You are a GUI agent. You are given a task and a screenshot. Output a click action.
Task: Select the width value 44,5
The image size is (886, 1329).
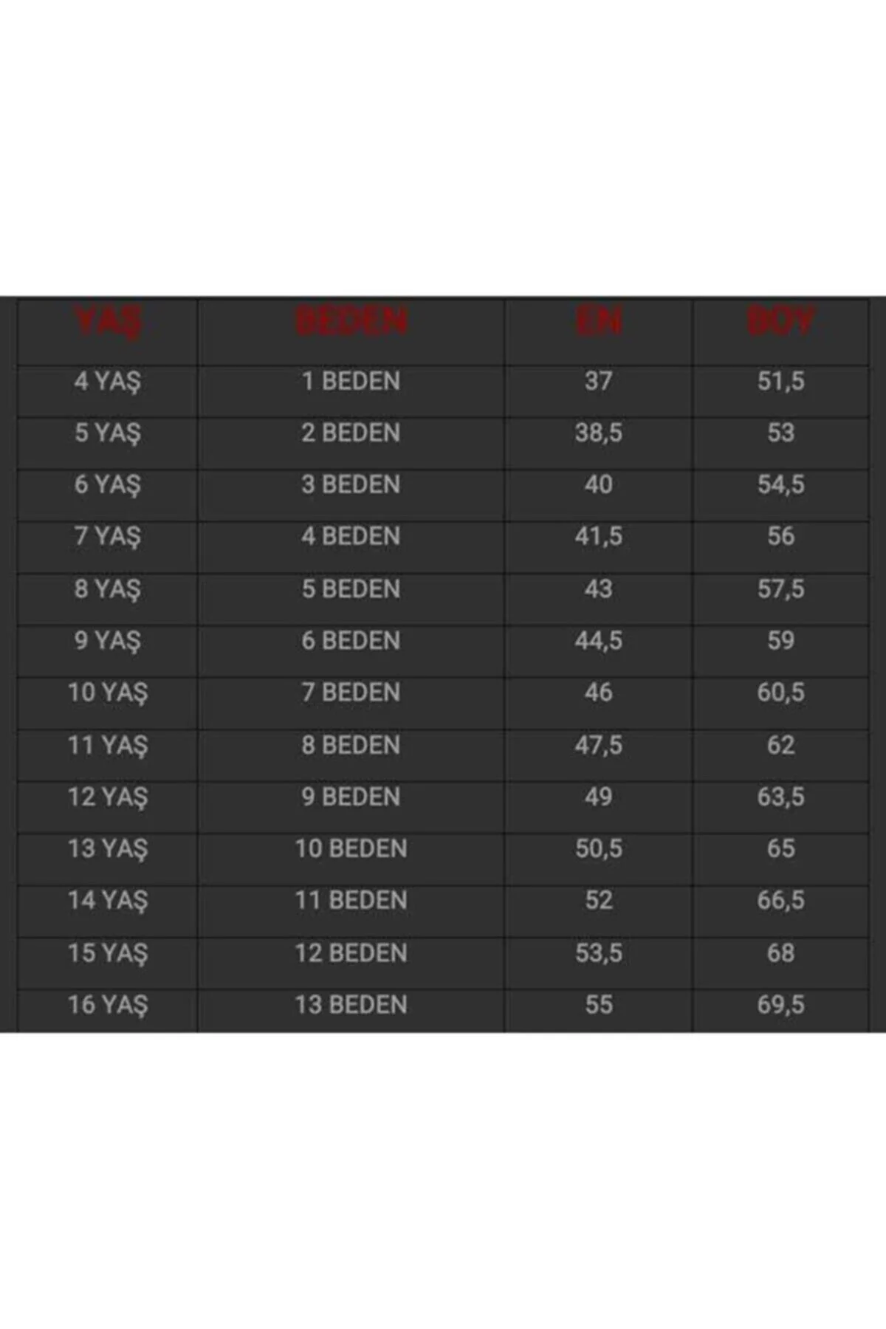[598, 641]
